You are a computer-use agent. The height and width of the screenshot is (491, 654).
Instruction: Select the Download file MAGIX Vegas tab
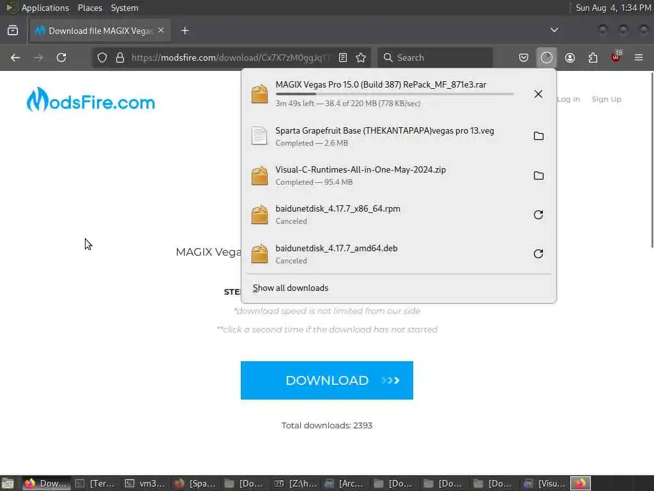click(100, 31)
